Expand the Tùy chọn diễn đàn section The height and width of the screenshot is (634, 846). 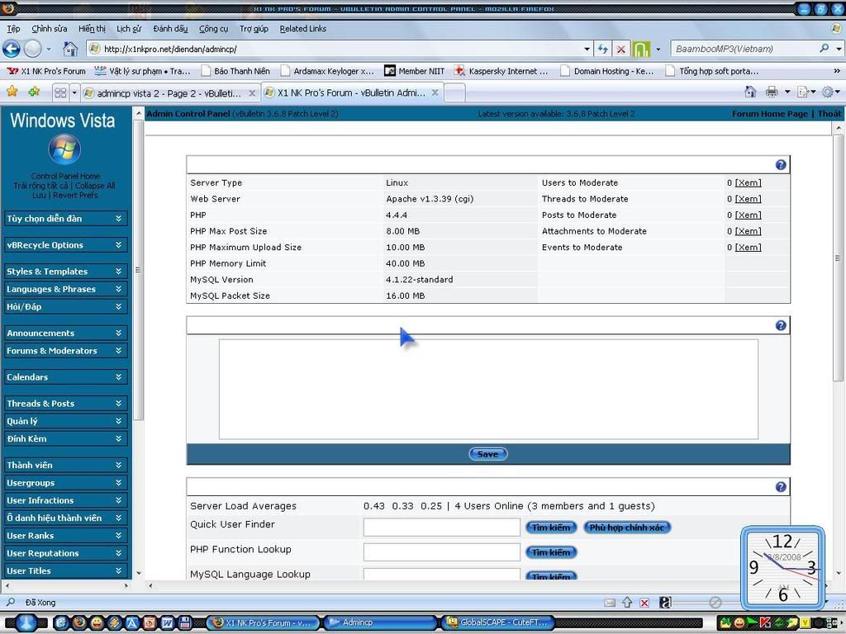(x=65, y=218)
